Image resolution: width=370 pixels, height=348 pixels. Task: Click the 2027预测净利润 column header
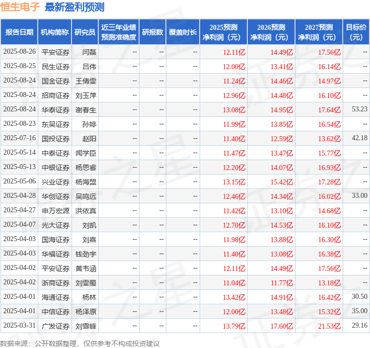pyautogui.click(x=319, y=32)
